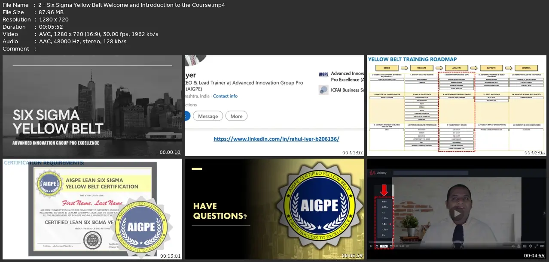Viewport: 549px width, 262px height.
Task: Open the LinkedIn profile thumbnail at 00:01:07
Action: click(x=274, y=105)
